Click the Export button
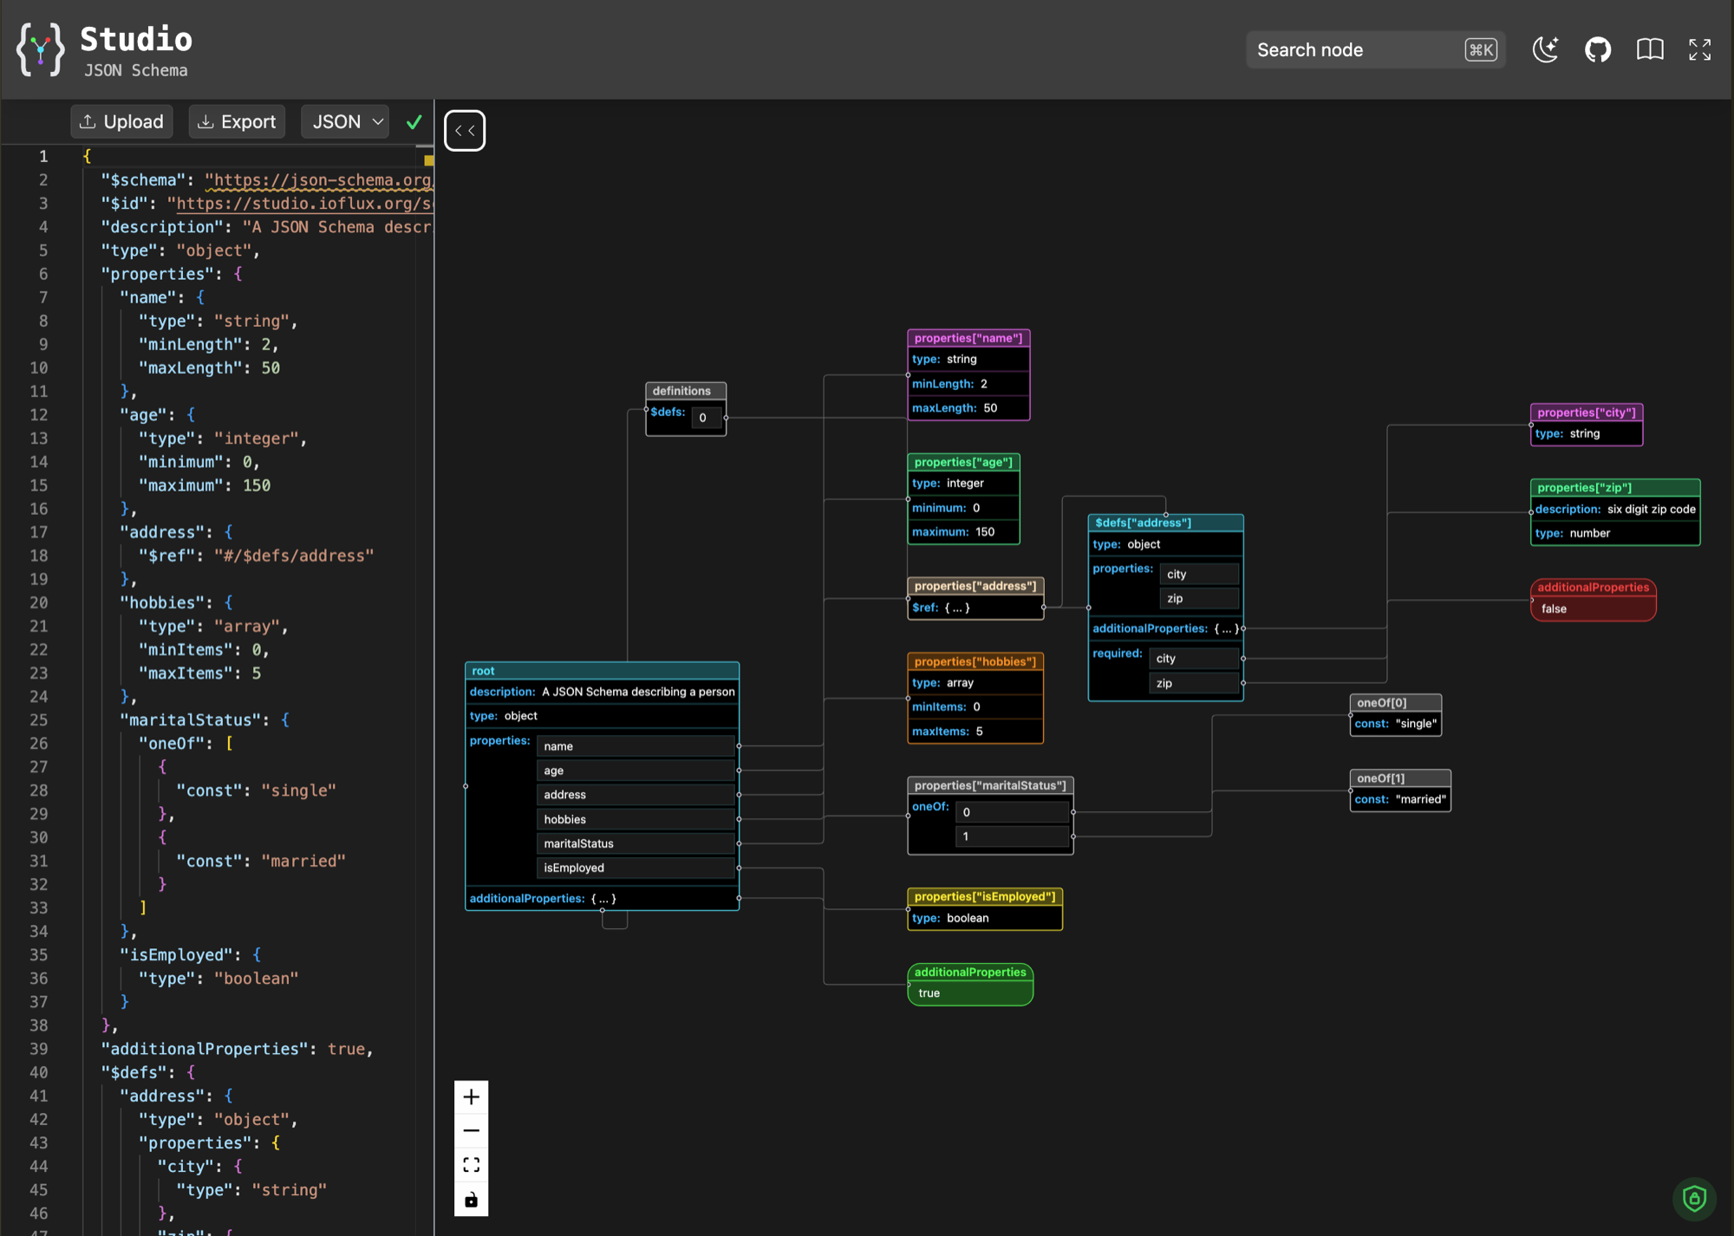Viewport: 1734px width, 1236px height. pos(237,121)
